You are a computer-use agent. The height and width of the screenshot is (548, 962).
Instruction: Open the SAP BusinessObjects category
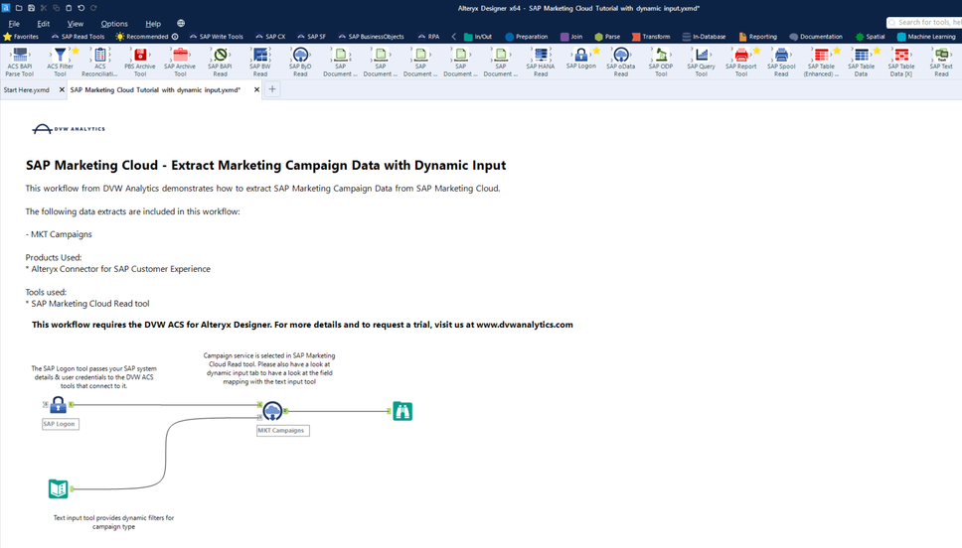(371, 37)
